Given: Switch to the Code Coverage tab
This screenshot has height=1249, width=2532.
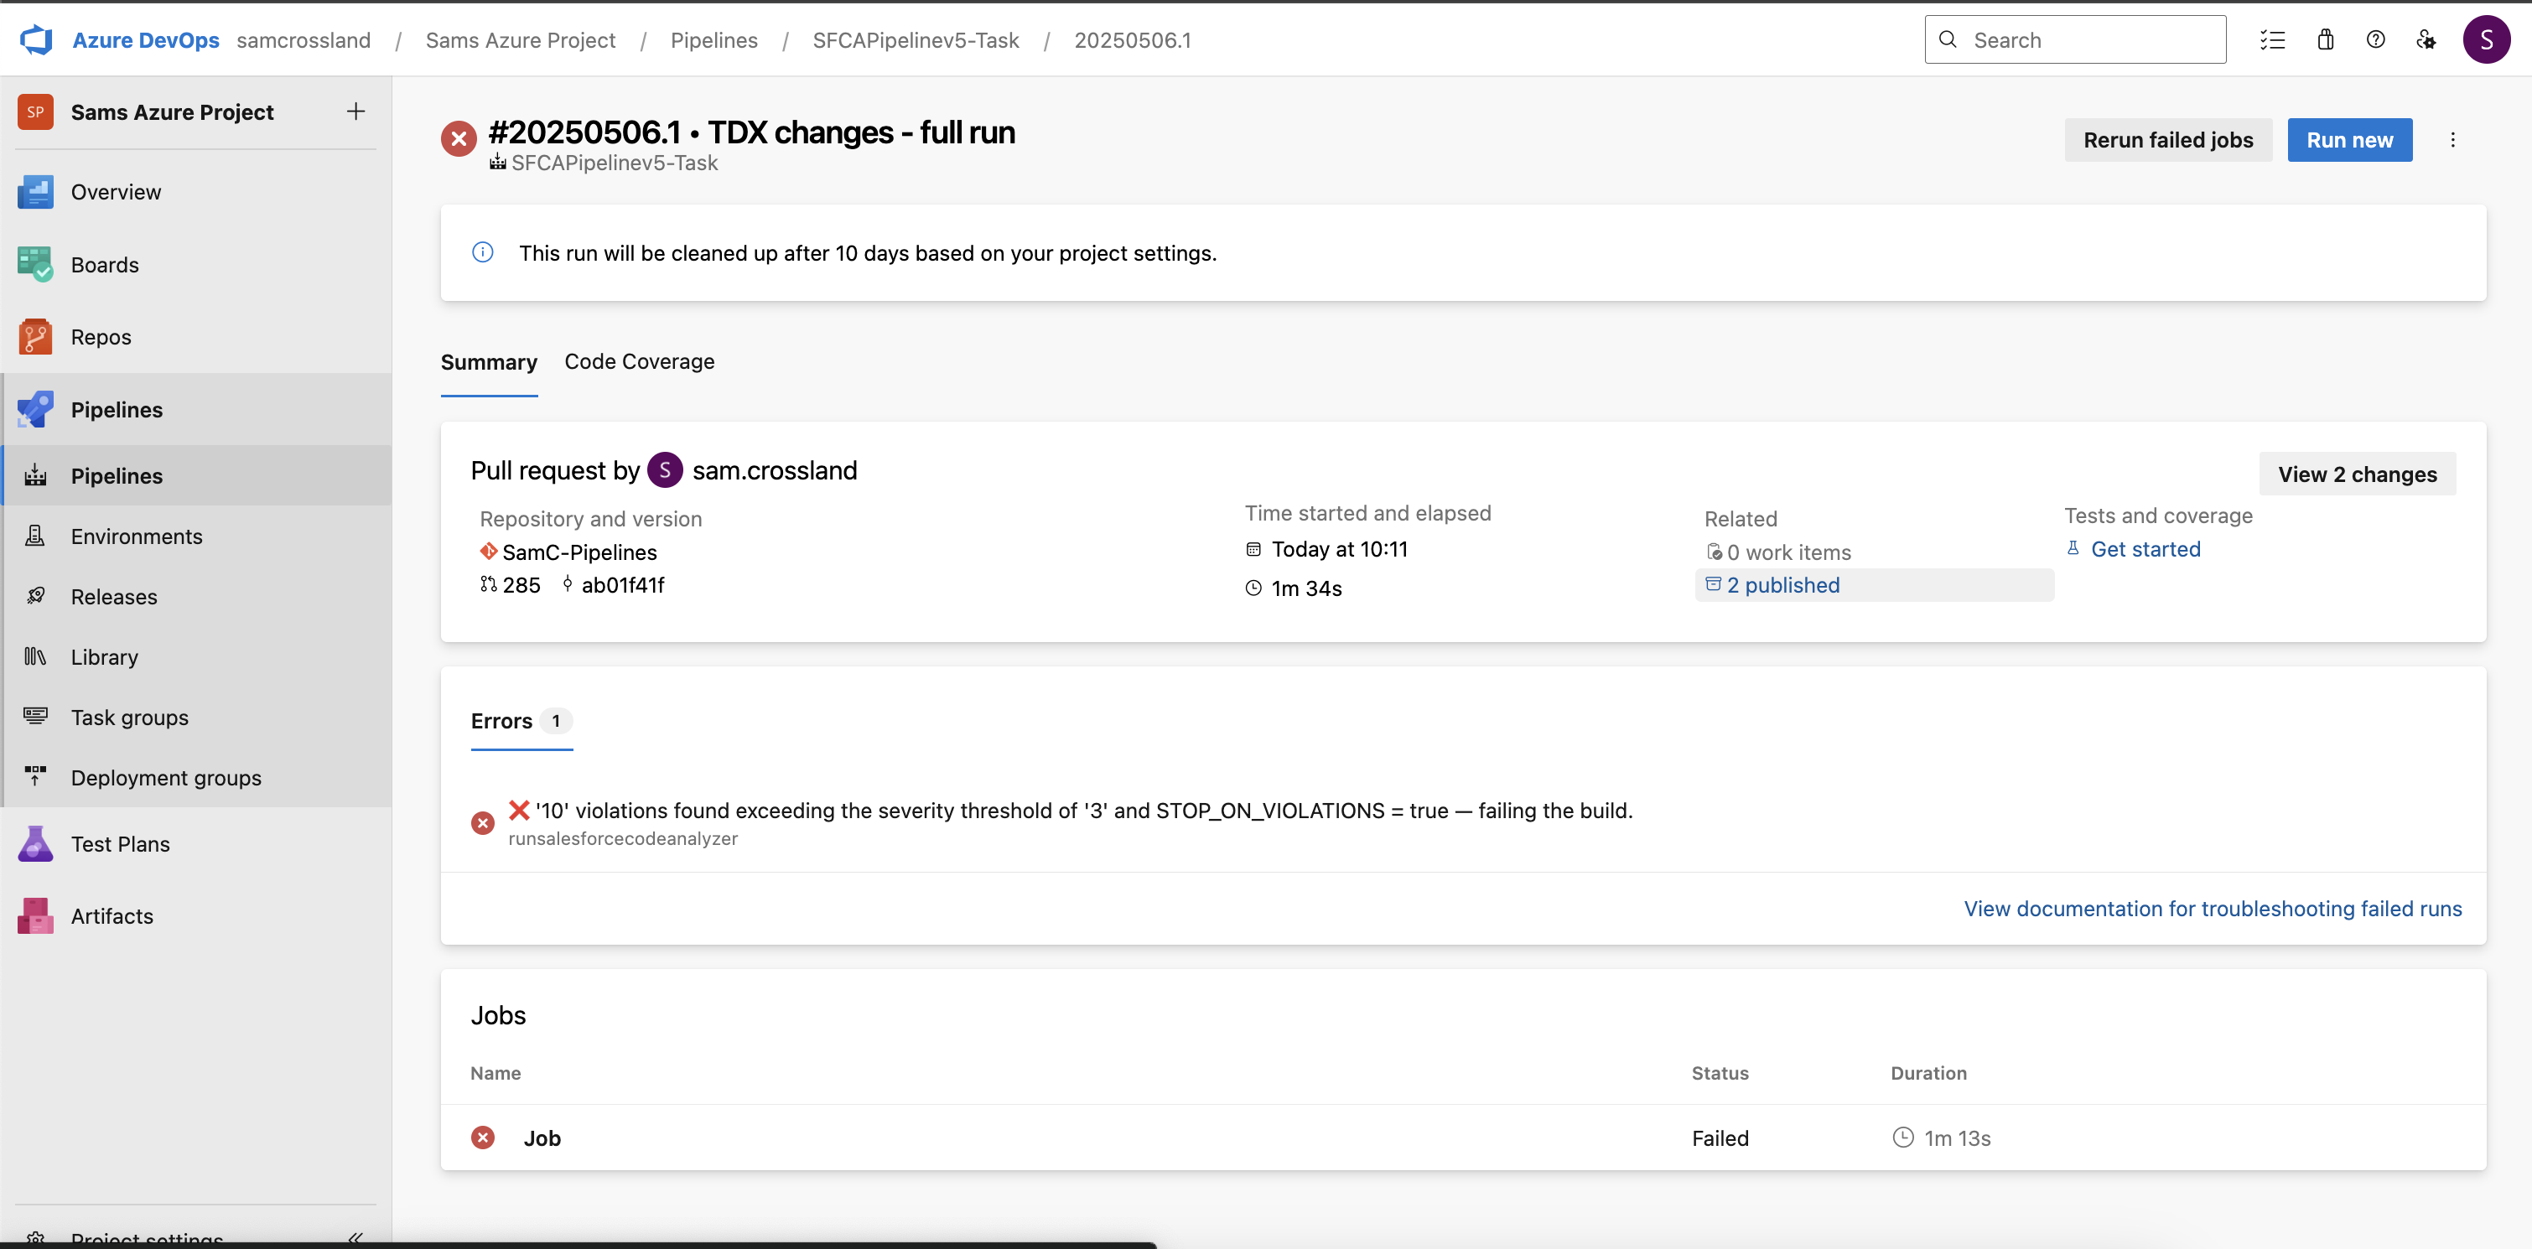Looking at the screenshot, I should coord(639,361).
